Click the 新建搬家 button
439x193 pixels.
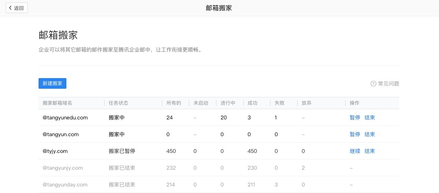point(52,83)
